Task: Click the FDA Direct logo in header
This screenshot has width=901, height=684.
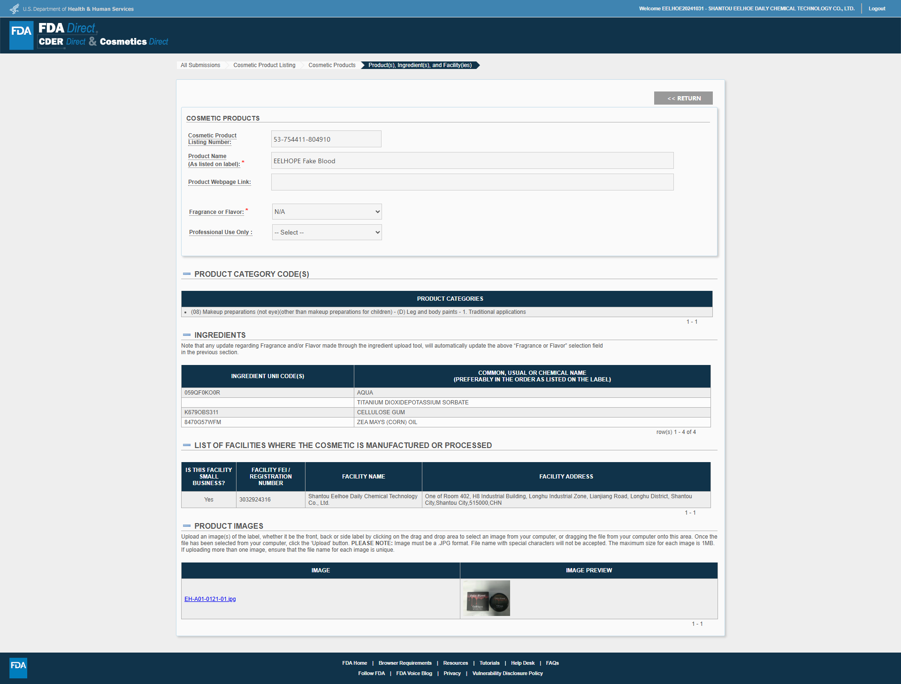Action: pos(89,35)
